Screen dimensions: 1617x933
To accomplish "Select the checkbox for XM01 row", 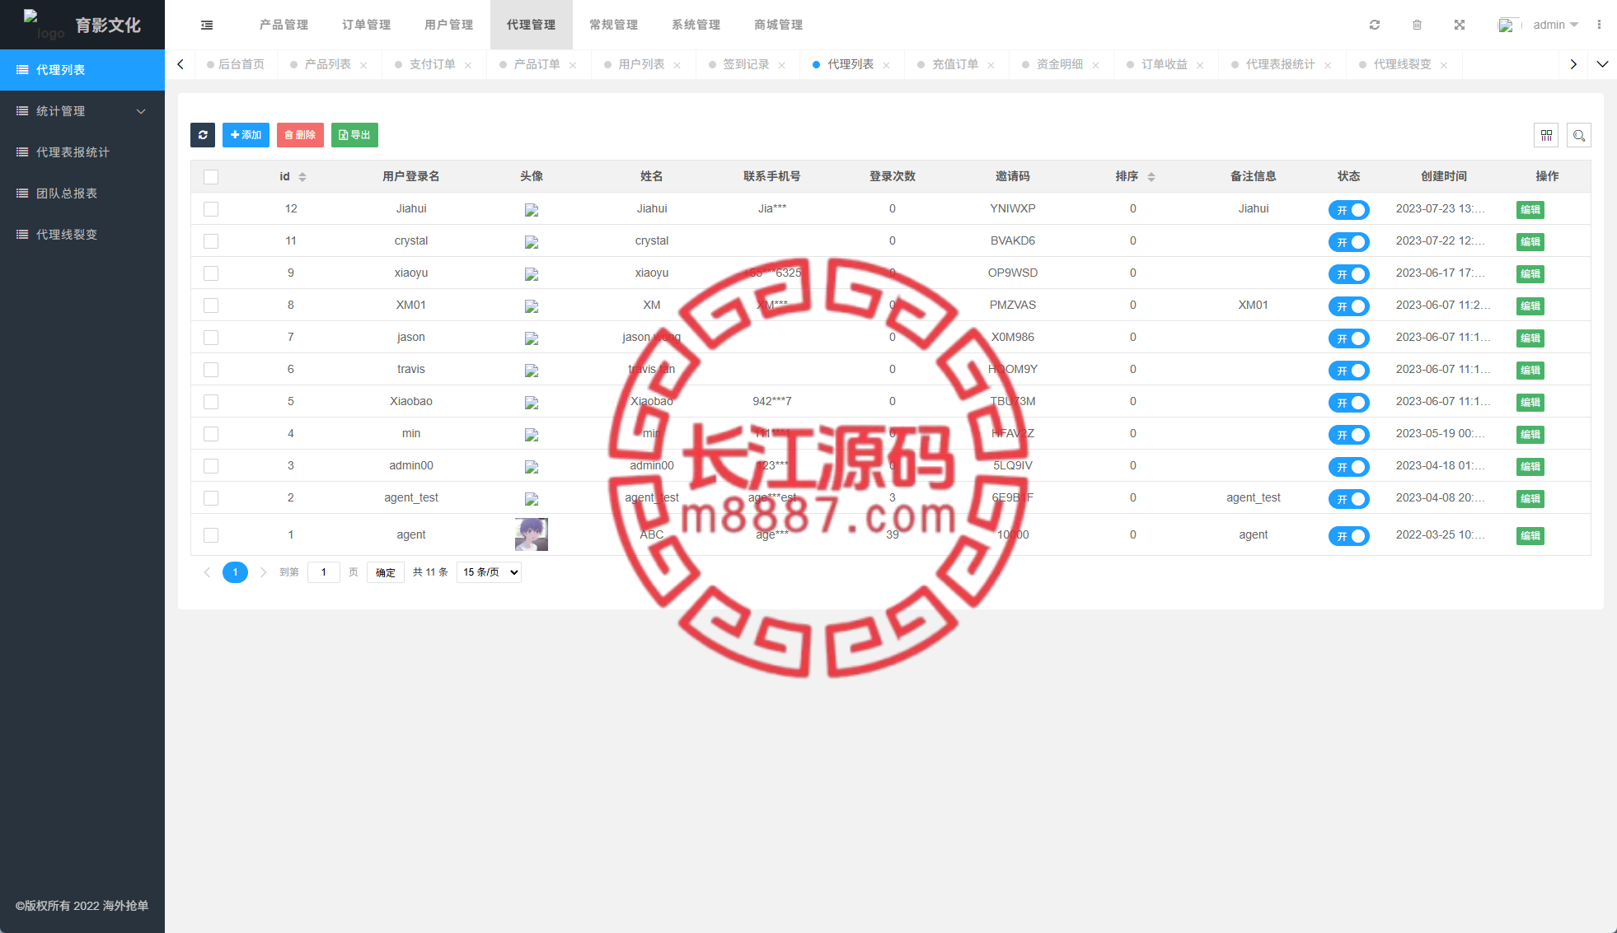I will click(211, 306).
